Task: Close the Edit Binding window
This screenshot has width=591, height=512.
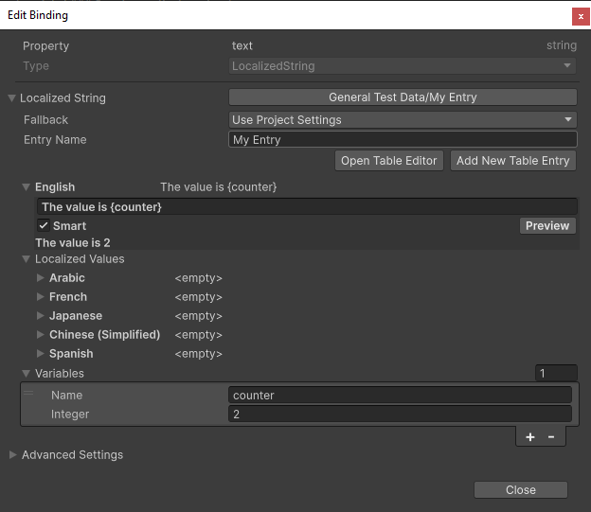Action: [581, 16]
